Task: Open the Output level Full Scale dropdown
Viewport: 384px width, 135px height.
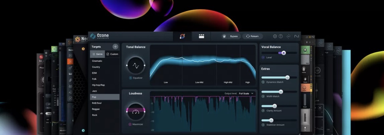Action: coord(246,93)
